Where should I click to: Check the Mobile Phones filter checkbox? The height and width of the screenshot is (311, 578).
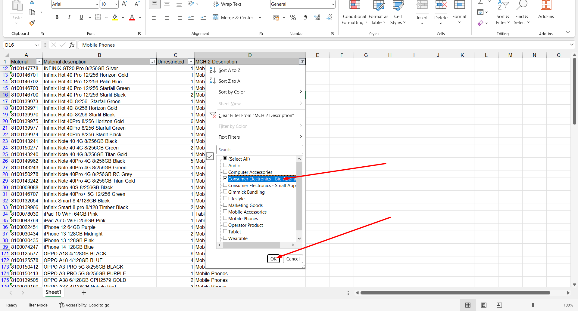click(225, 218)
